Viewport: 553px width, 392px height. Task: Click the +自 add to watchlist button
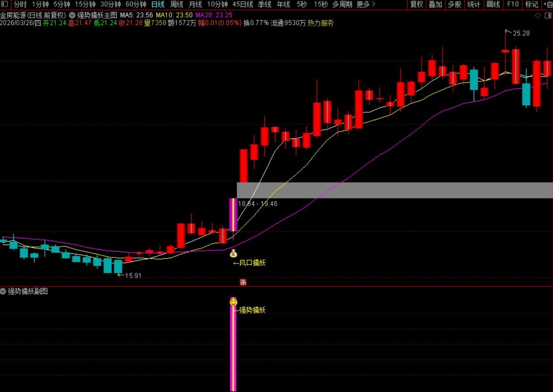click(548, 4)
